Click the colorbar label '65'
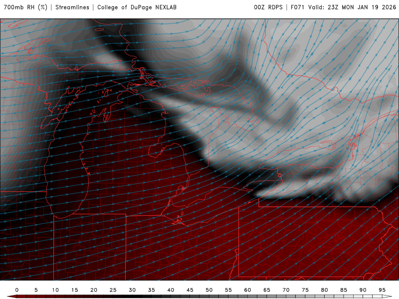The image size is (399, 299). (267, 290)
